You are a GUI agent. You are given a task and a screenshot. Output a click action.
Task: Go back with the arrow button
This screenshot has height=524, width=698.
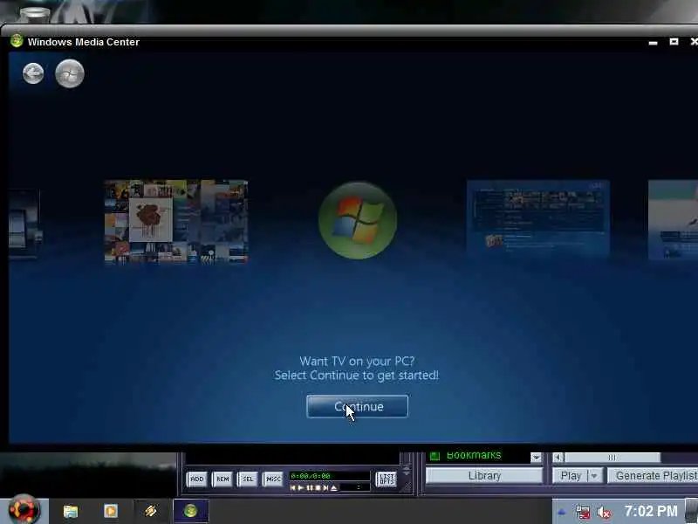(33, 73)
